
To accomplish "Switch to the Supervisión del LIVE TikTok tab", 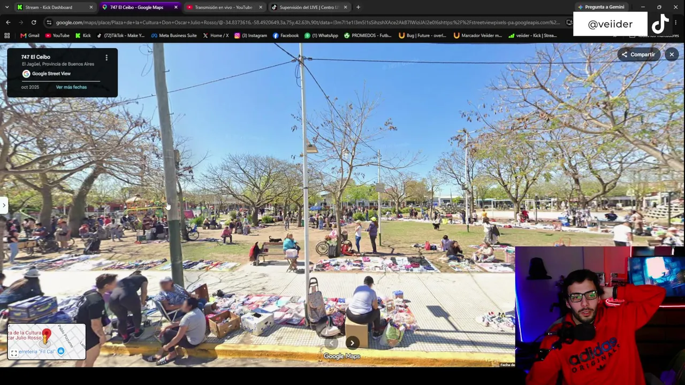I will tap(309, 7).
